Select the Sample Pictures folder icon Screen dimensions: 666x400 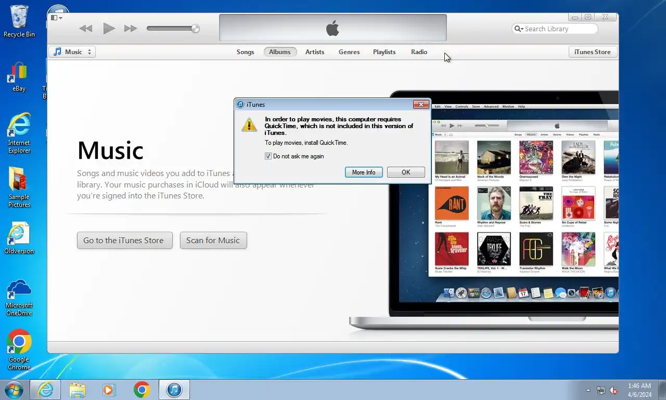point(19,187)
